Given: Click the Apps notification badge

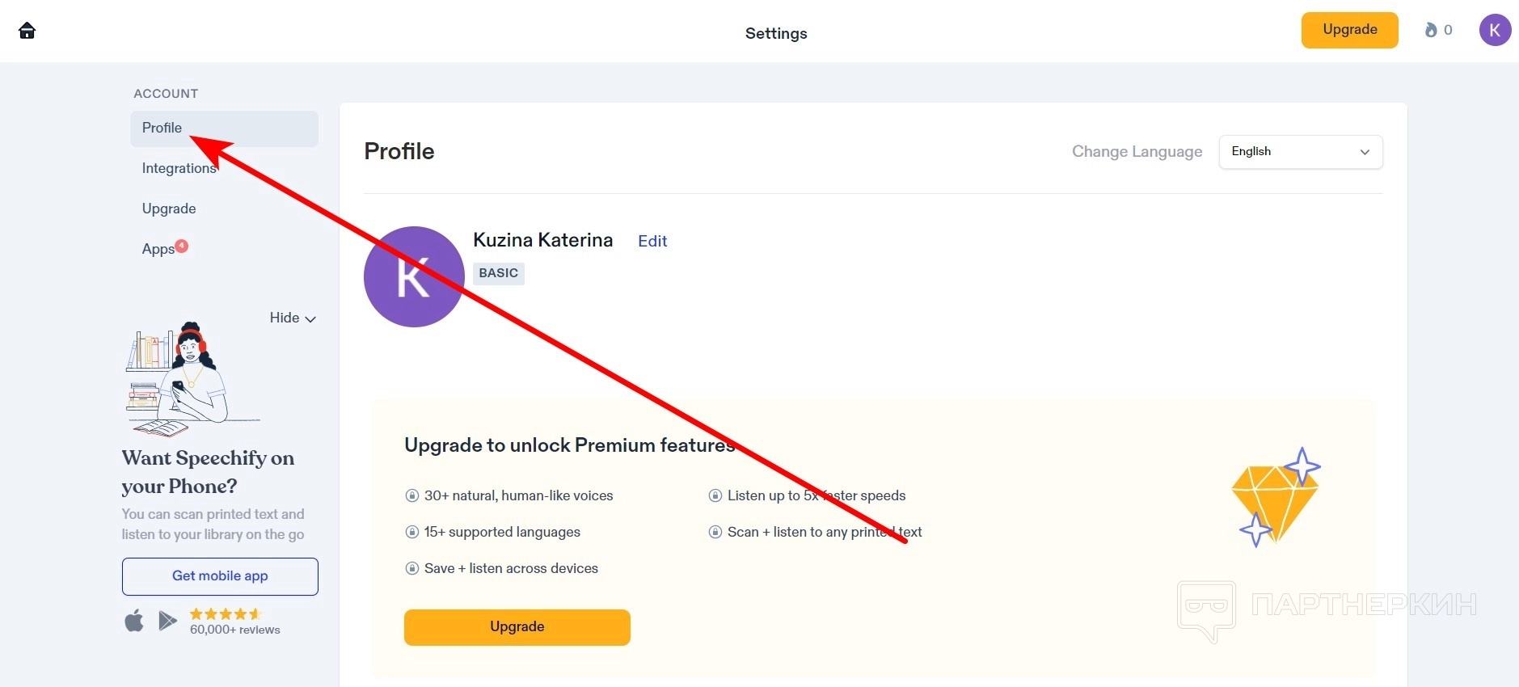Looking at the screenshot, I should [182, 246].
